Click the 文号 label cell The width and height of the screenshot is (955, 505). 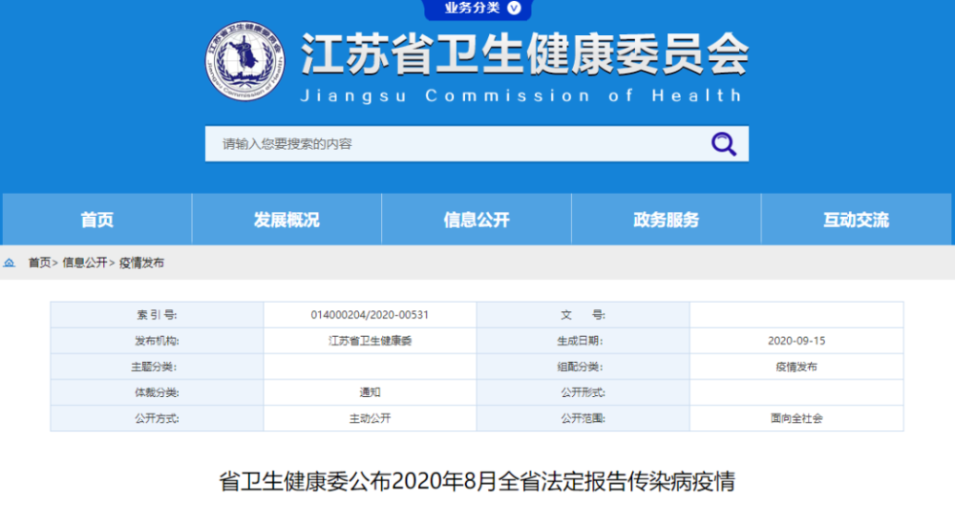click(x=583, y=315)
